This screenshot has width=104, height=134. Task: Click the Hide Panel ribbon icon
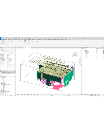point(25,41)
